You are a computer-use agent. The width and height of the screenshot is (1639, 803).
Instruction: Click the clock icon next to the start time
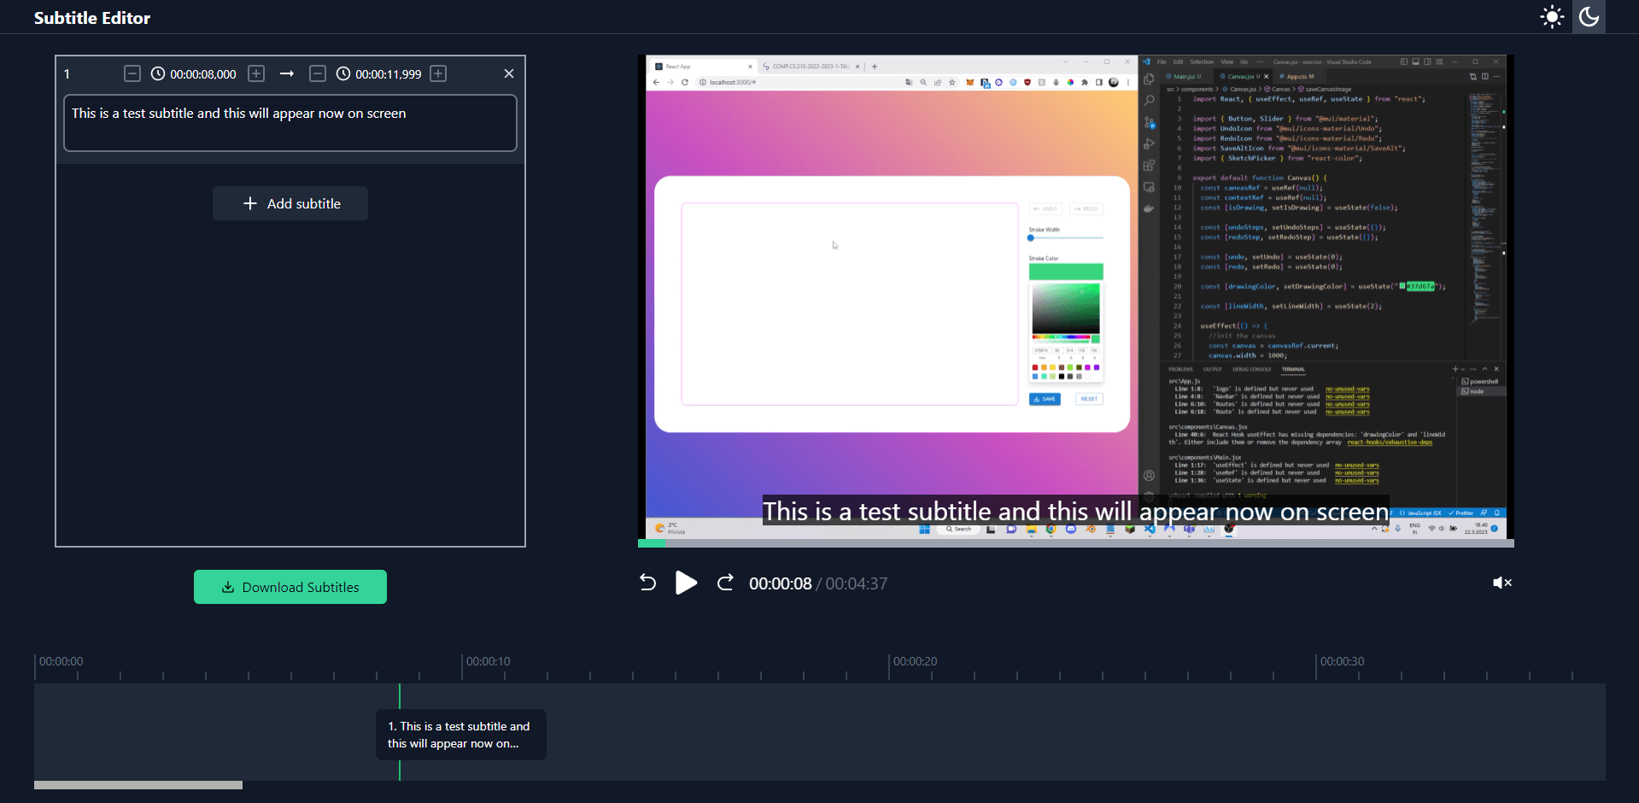(x=158, y=73)
